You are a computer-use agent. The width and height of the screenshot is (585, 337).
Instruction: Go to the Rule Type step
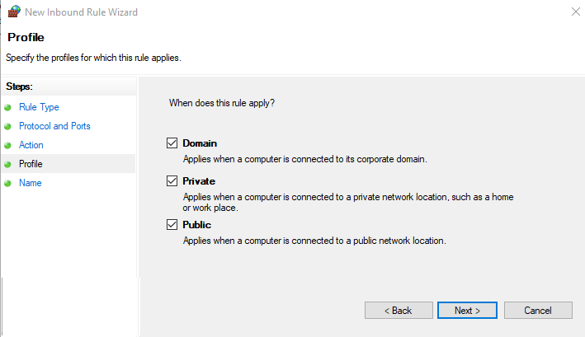(x=39, y=107)
